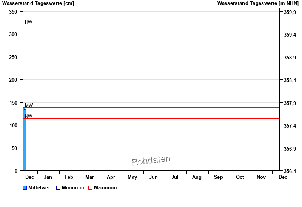Select Jul on the month axis
Viewport: 302px width, 207px height.
tap(175, 177)
